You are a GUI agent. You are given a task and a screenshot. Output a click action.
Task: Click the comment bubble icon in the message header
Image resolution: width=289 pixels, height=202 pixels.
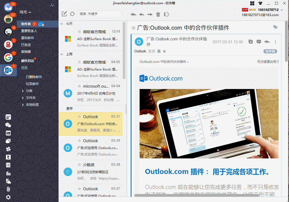259,42
